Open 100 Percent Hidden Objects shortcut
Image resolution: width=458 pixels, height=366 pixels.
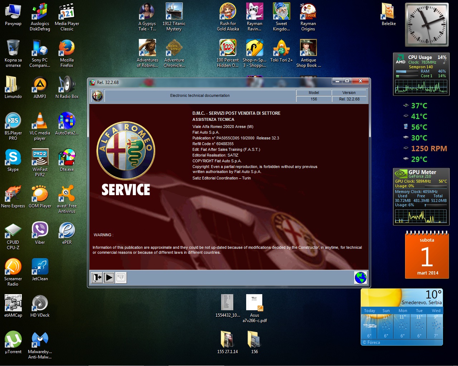pos(228,54)
